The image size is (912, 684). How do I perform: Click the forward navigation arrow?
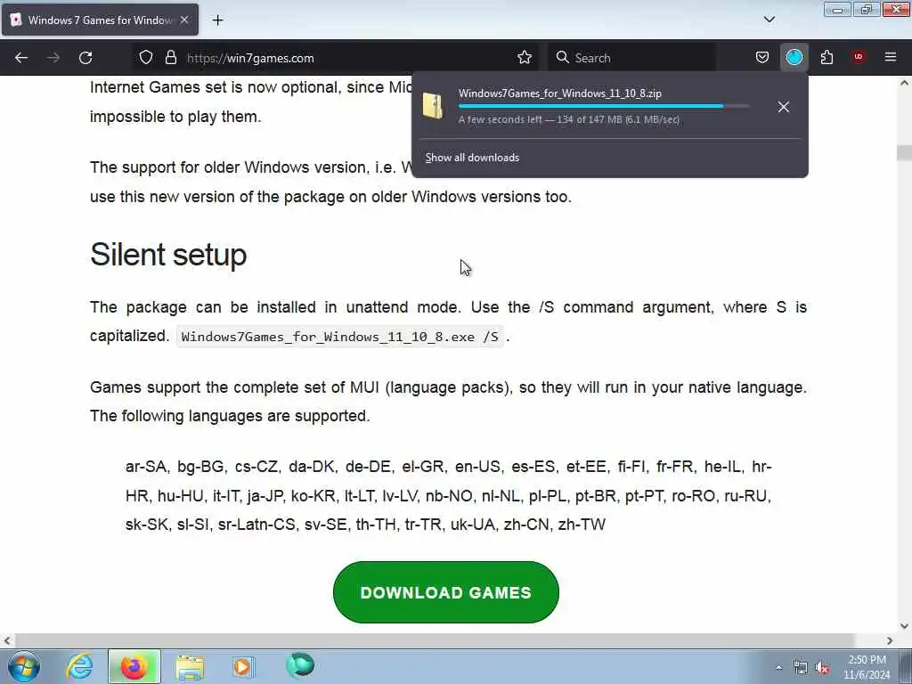pos(53,58)
